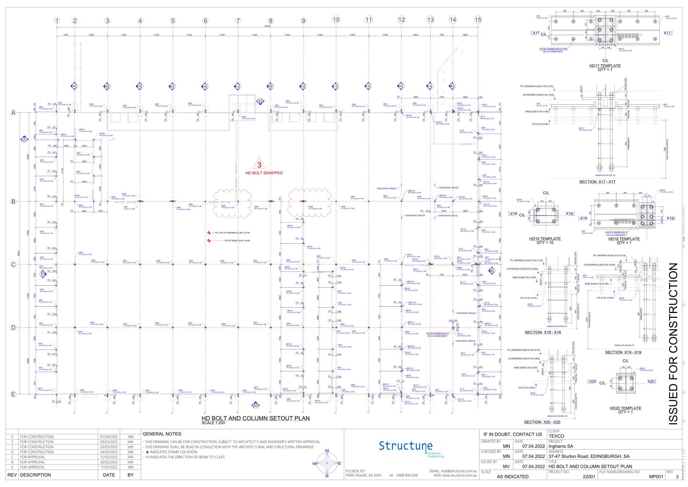This screenshot has height=487, width=688.
Task: Select revision date '15/03/2022'
Action: coord(109,457)
